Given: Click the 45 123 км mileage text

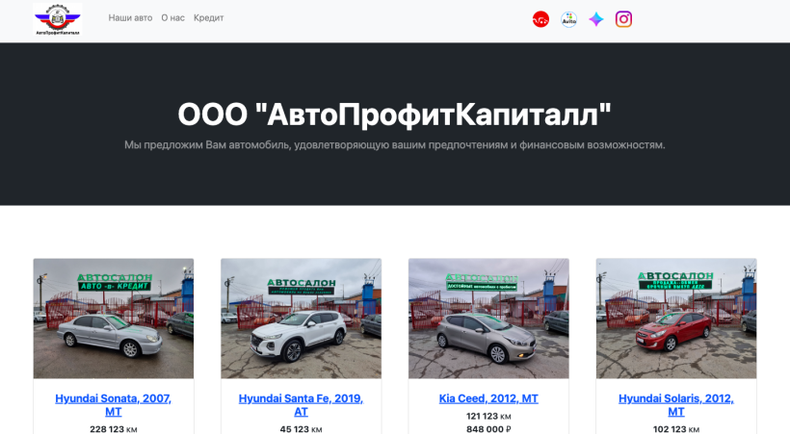Looking at the screenshot, I should click(x=301, y=429).
